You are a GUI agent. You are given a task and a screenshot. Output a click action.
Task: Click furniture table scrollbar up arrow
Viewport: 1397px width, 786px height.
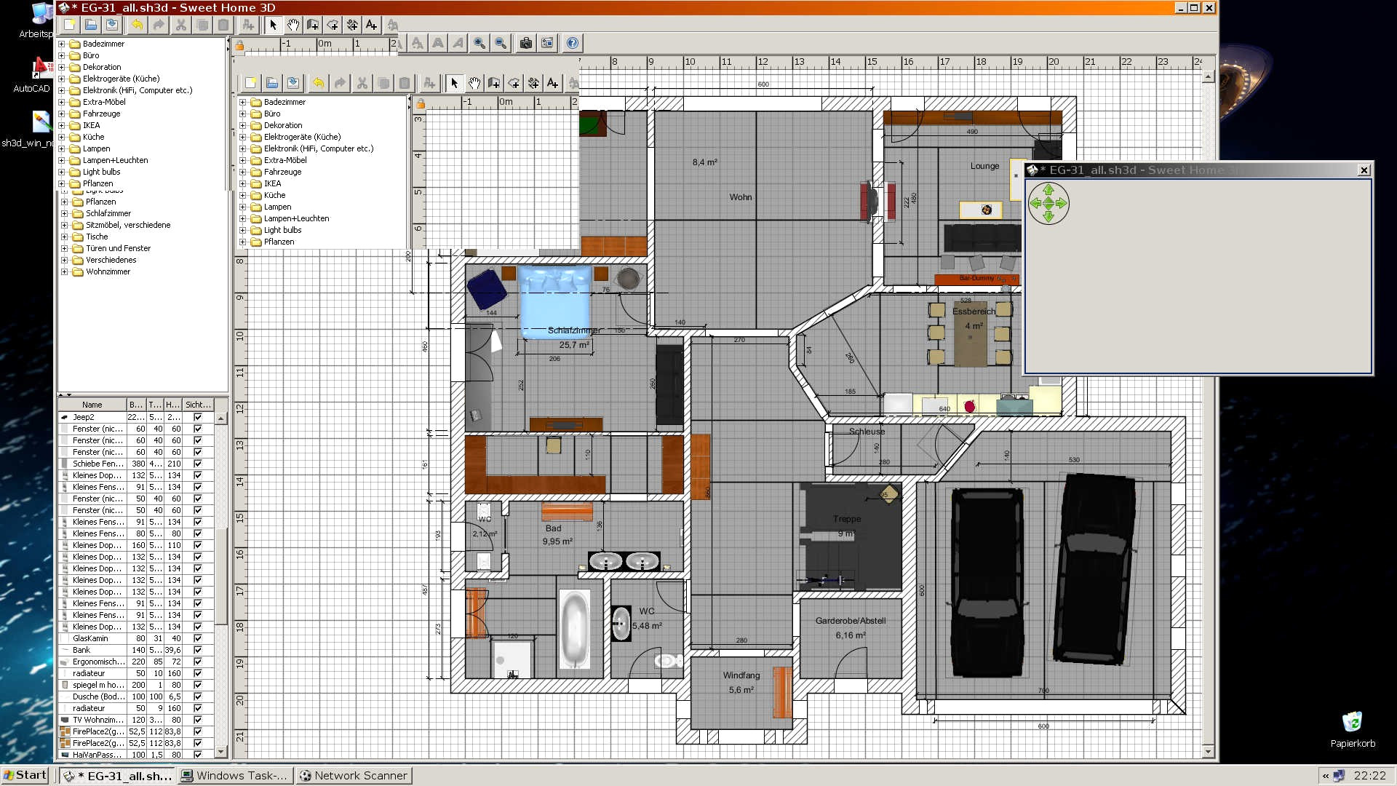(221, 418)
